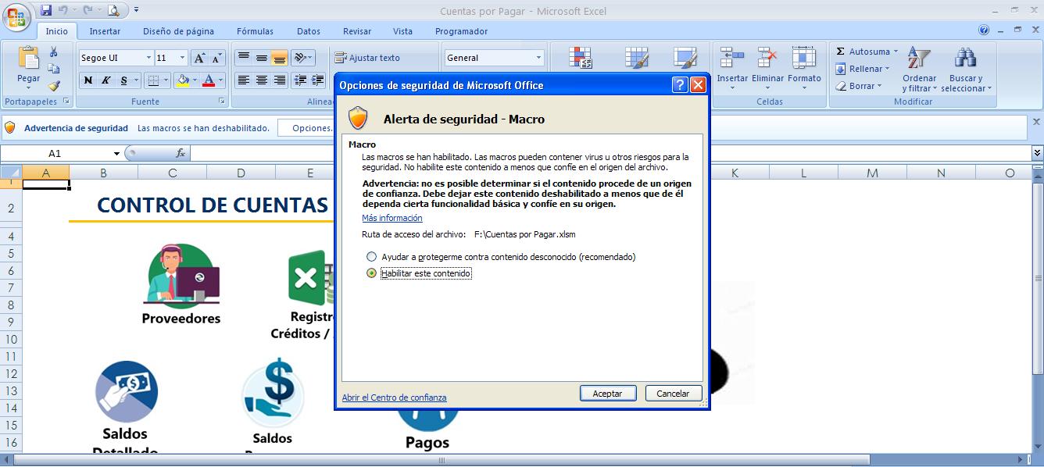Click Opciones button in security warning bar

click(x=307, y=128)
